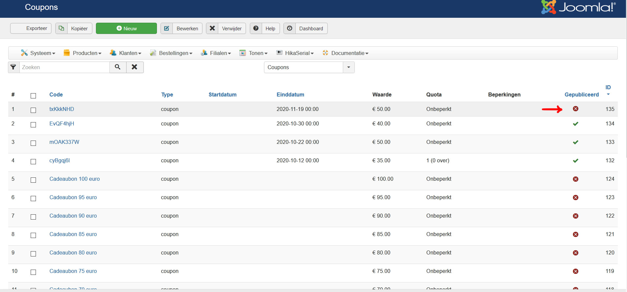627x292 pixels.
Task: Select the Cadeaubon 100 euro row checkbox
Action: (33, 180)
